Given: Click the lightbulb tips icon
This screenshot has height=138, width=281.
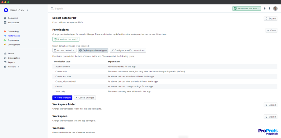Looking at the screenshot, I should coord(269,8).
